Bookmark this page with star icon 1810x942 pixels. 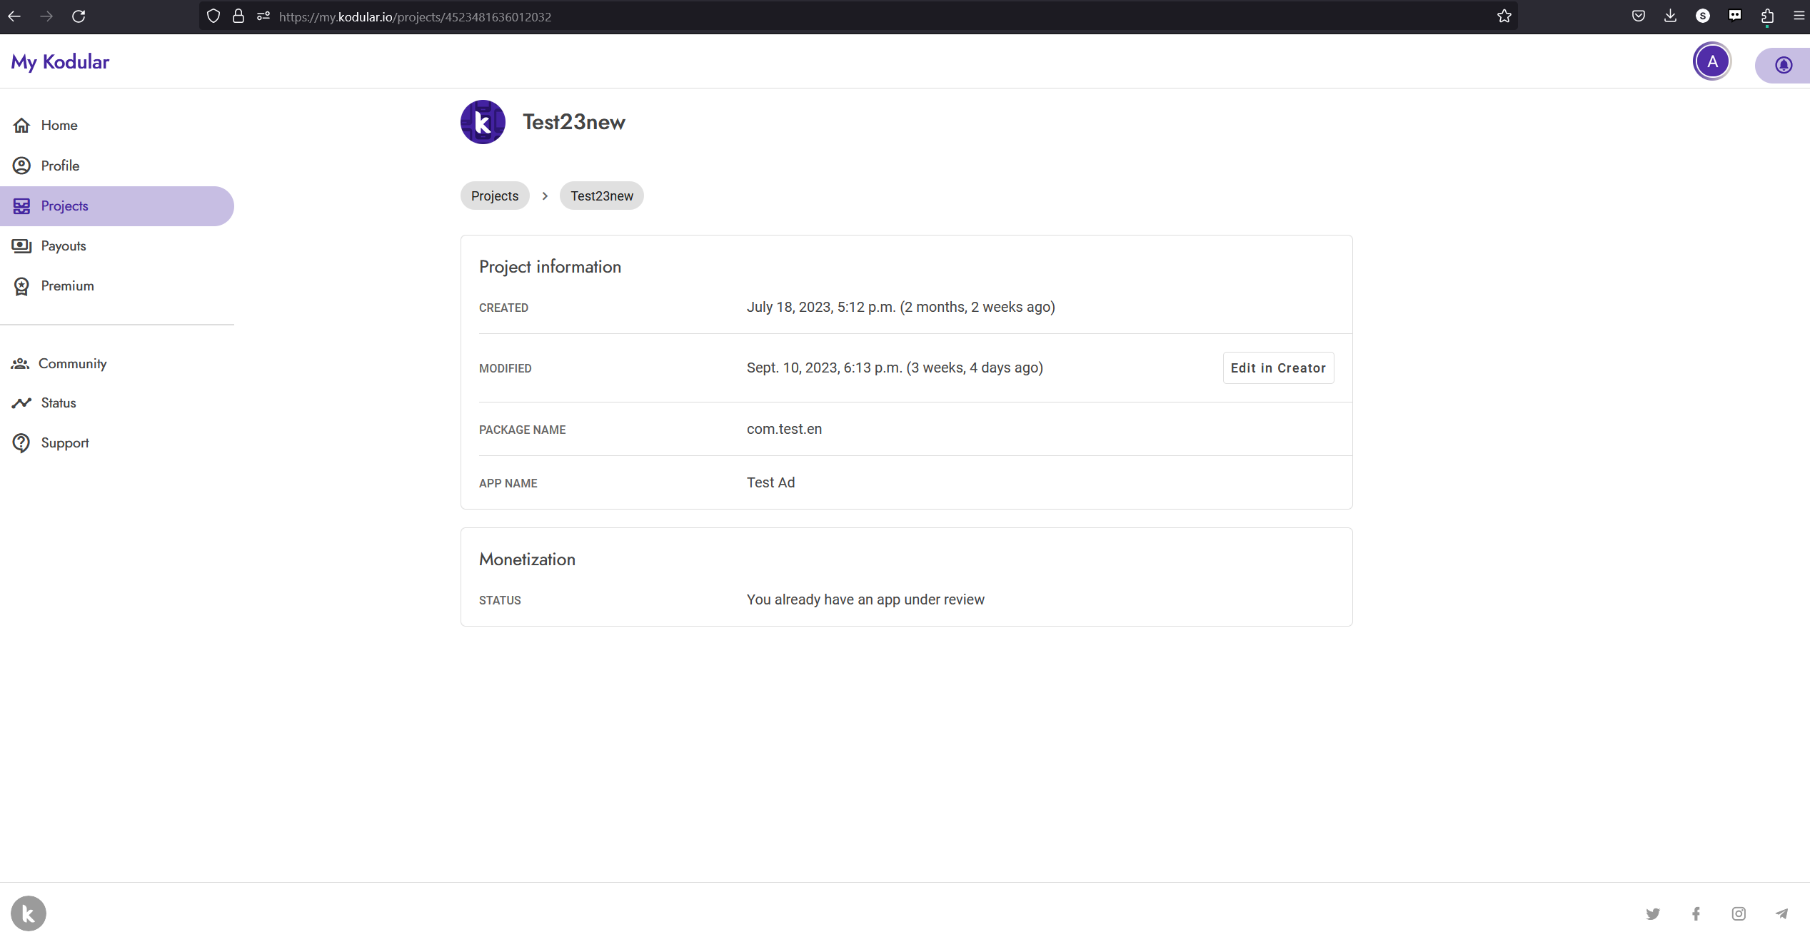point(1504,16)
